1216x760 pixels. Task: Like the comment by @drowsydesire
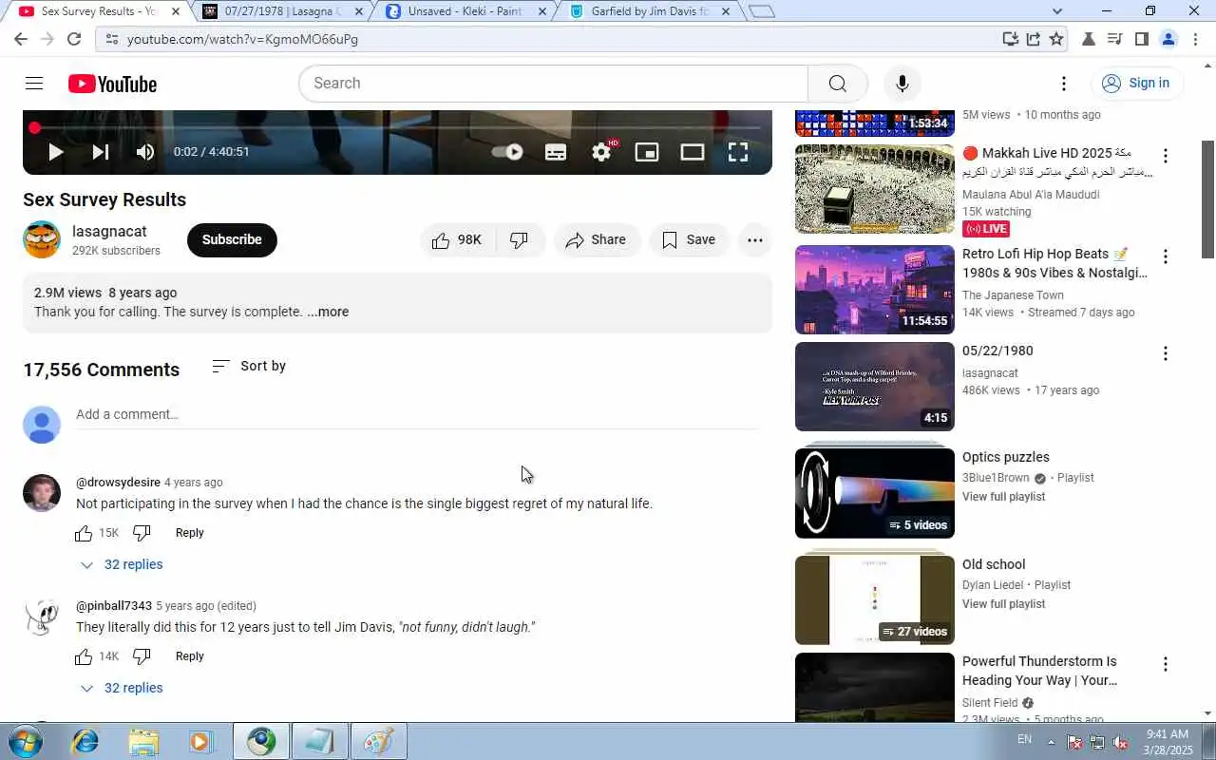pyautogui.click(x=84, y=533)
